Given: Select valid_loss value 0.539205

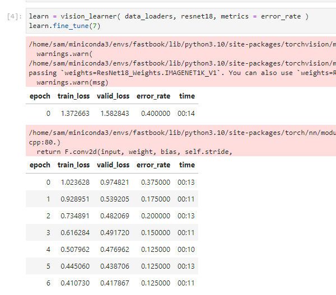Looking at the screenshot, I should point(114,199).
